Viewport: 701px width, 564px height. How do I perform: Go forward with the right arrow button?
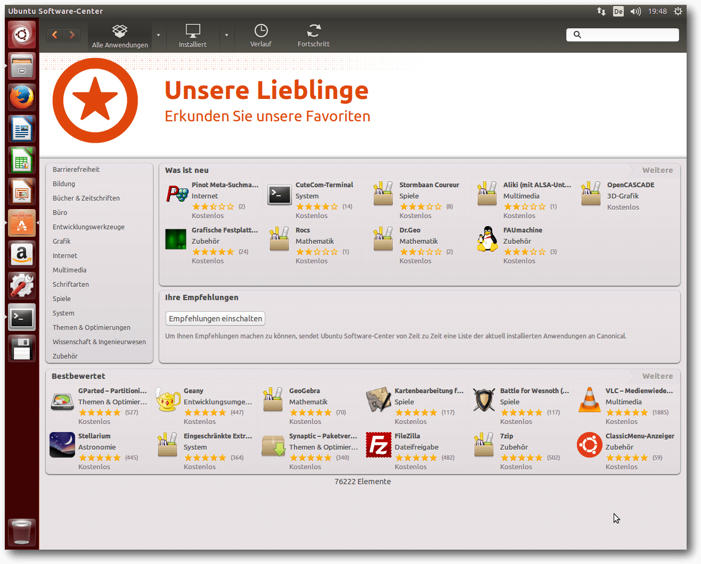tap(72, 35)
